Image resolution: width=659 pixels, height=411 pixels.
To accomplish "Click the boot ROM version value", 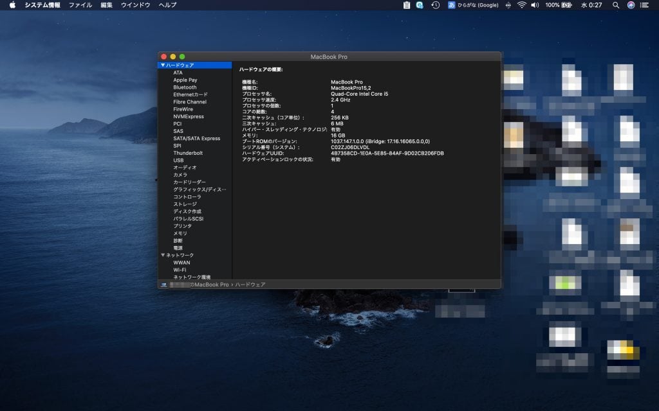I will (x=380, y=141).
